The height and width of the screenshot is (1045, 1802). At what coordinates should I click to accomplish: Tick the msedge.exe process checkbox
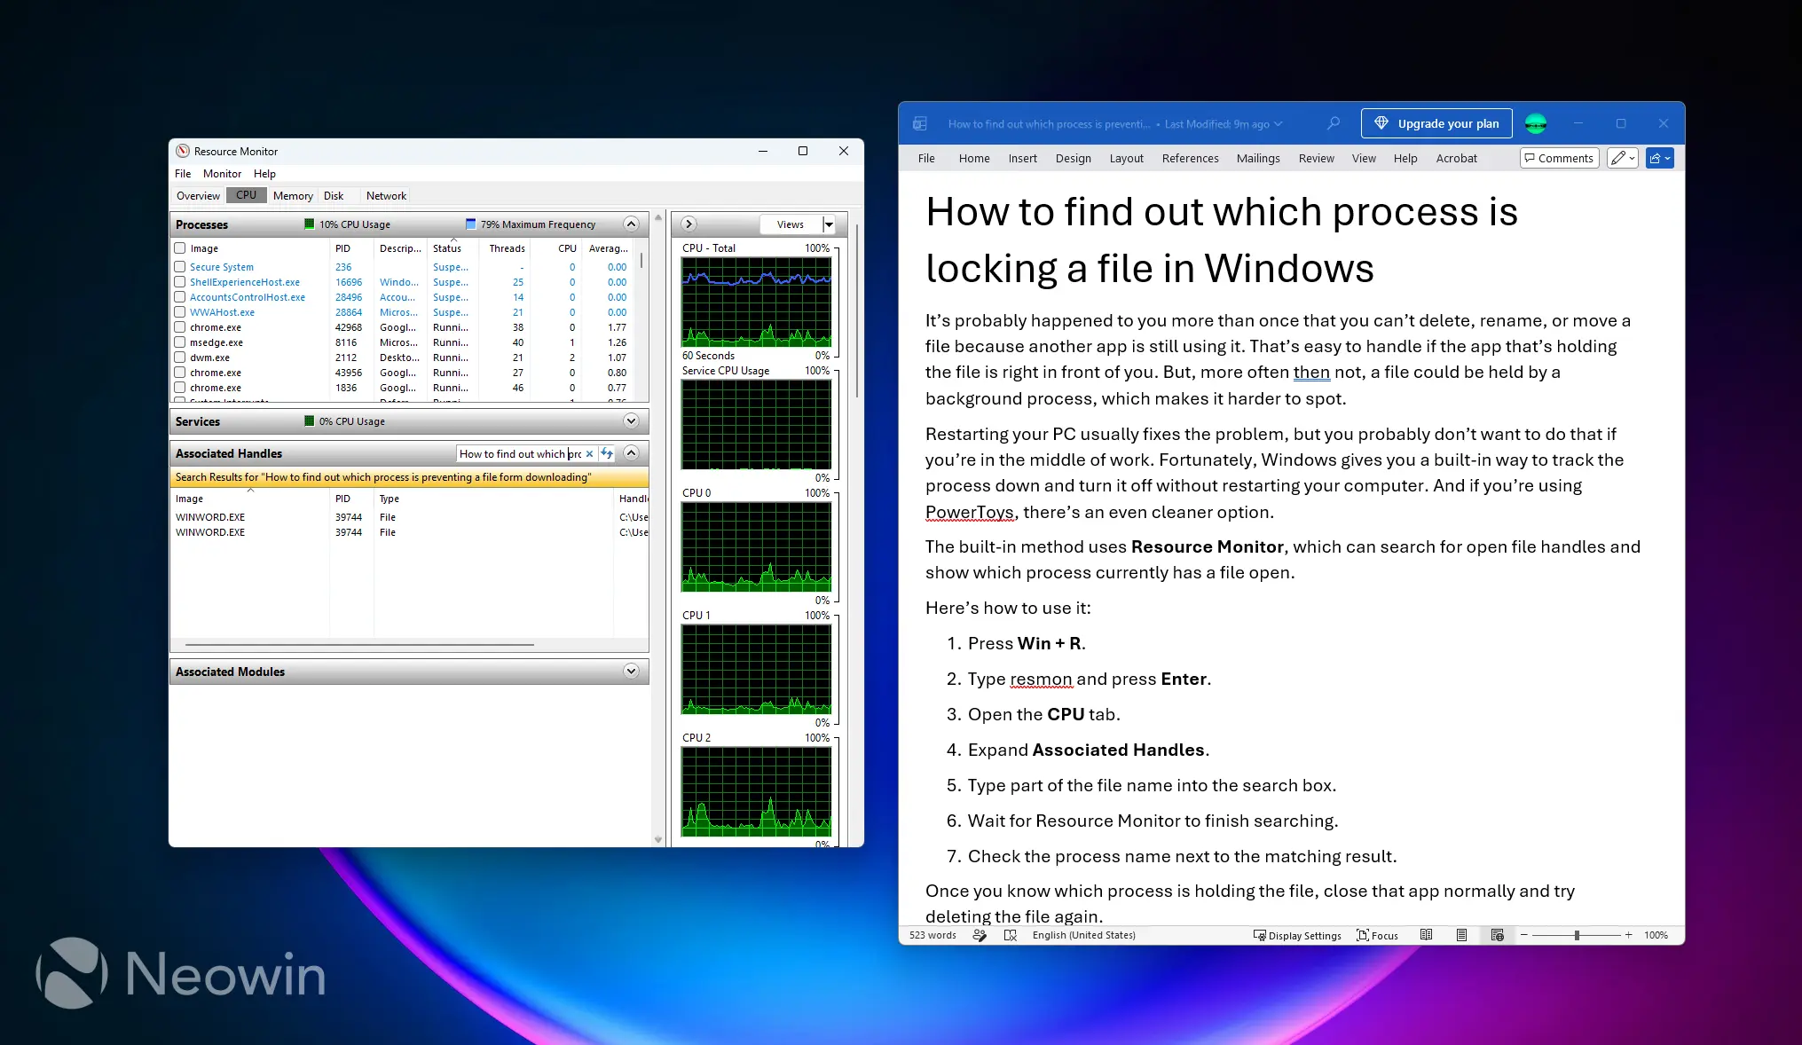tap(180, 342)
